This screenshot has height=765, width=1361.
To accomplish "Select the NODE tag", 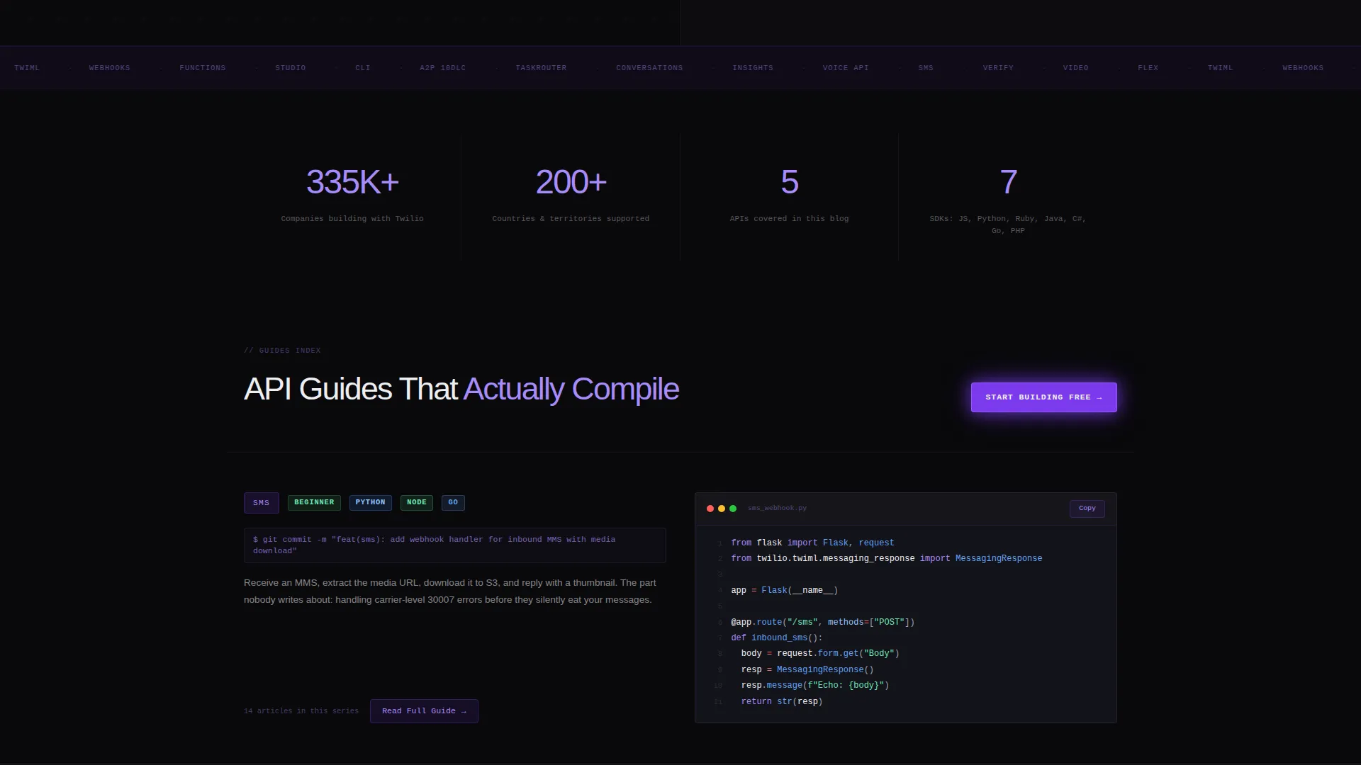I will click(417, 502).
